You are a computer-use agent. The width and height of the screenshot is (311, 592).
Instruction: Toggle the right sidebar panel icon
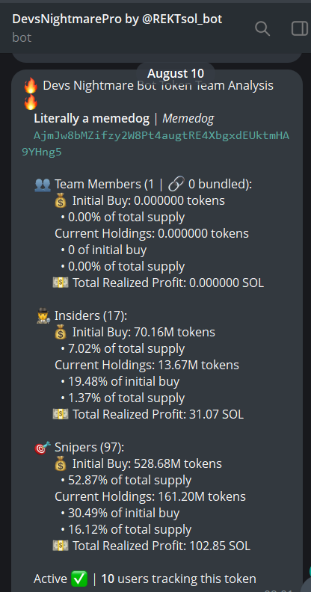[300, 28]
